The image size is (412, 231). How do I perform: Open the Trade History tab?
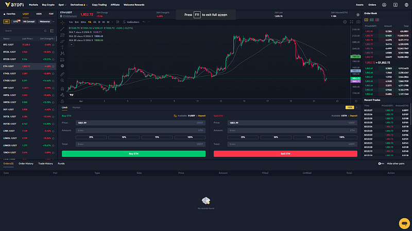tap(45, 164)
